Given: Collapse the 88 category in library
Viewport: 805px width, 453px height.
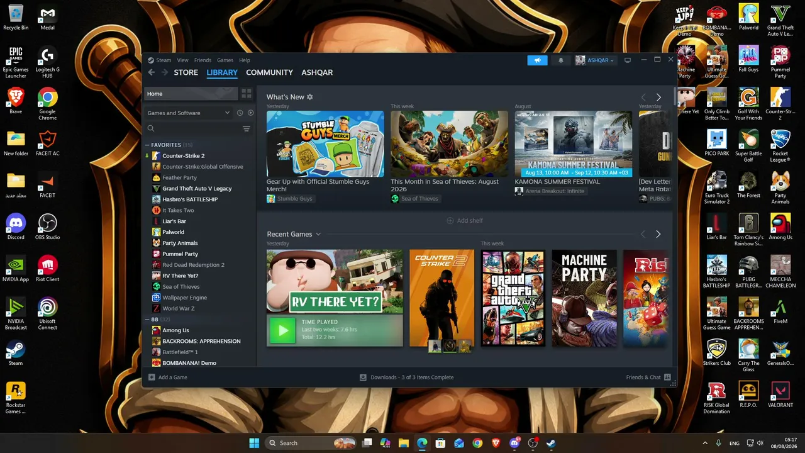Looking at the screenshot, I should (147, 319).
